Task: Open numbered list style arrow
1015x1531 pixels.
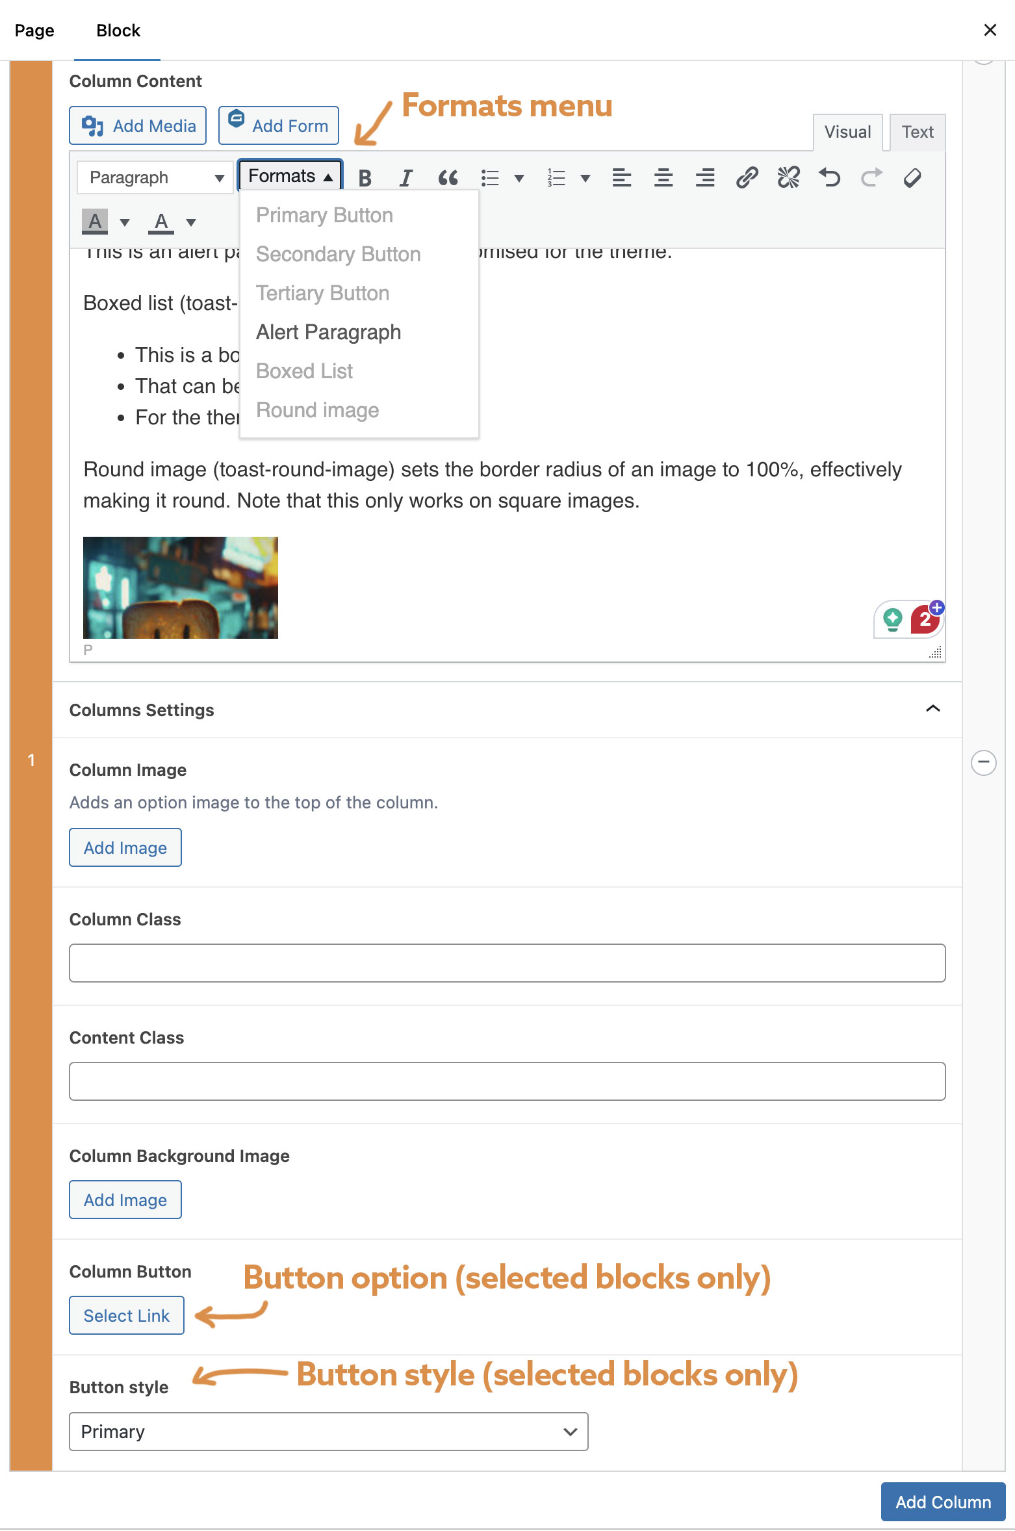Action: (x=585, y=178)
